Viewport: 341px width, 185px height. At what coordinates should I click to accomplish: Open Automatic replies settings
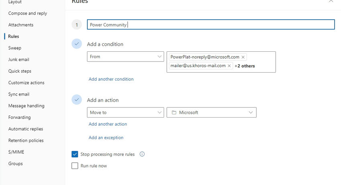coord(26,129)
